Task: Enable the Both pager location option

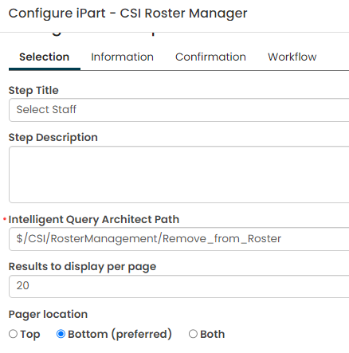Action: [x=193, y=334]
